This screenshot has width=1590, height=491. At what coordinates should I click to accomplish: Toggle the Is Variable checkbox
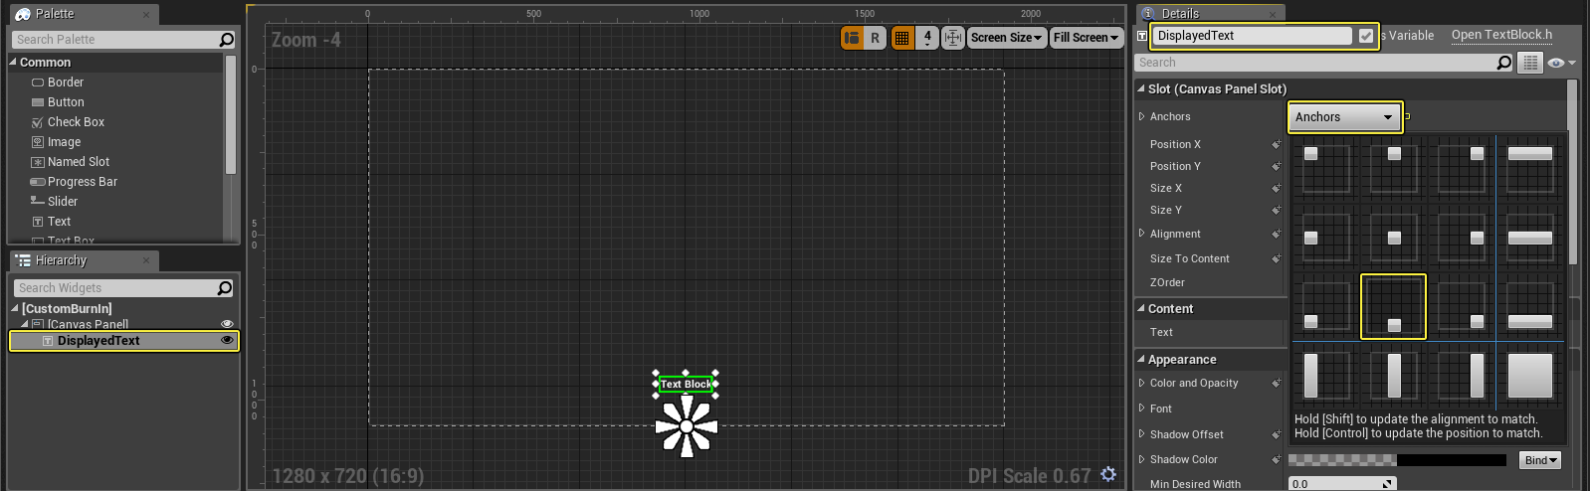1366,36
